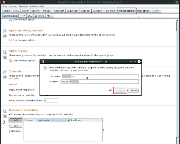Open help for Hostname Resolution section
The width and height of the screenshot is (180, 144).
point(5,111)
